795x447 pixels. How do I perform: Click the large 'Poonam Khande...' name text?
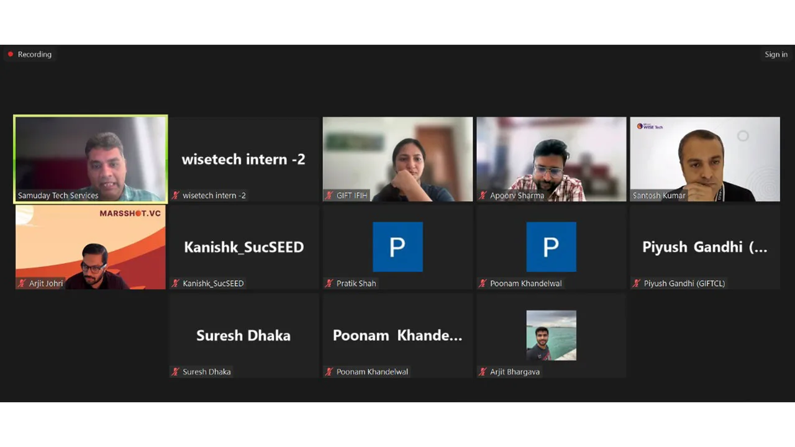coord(397,335)
